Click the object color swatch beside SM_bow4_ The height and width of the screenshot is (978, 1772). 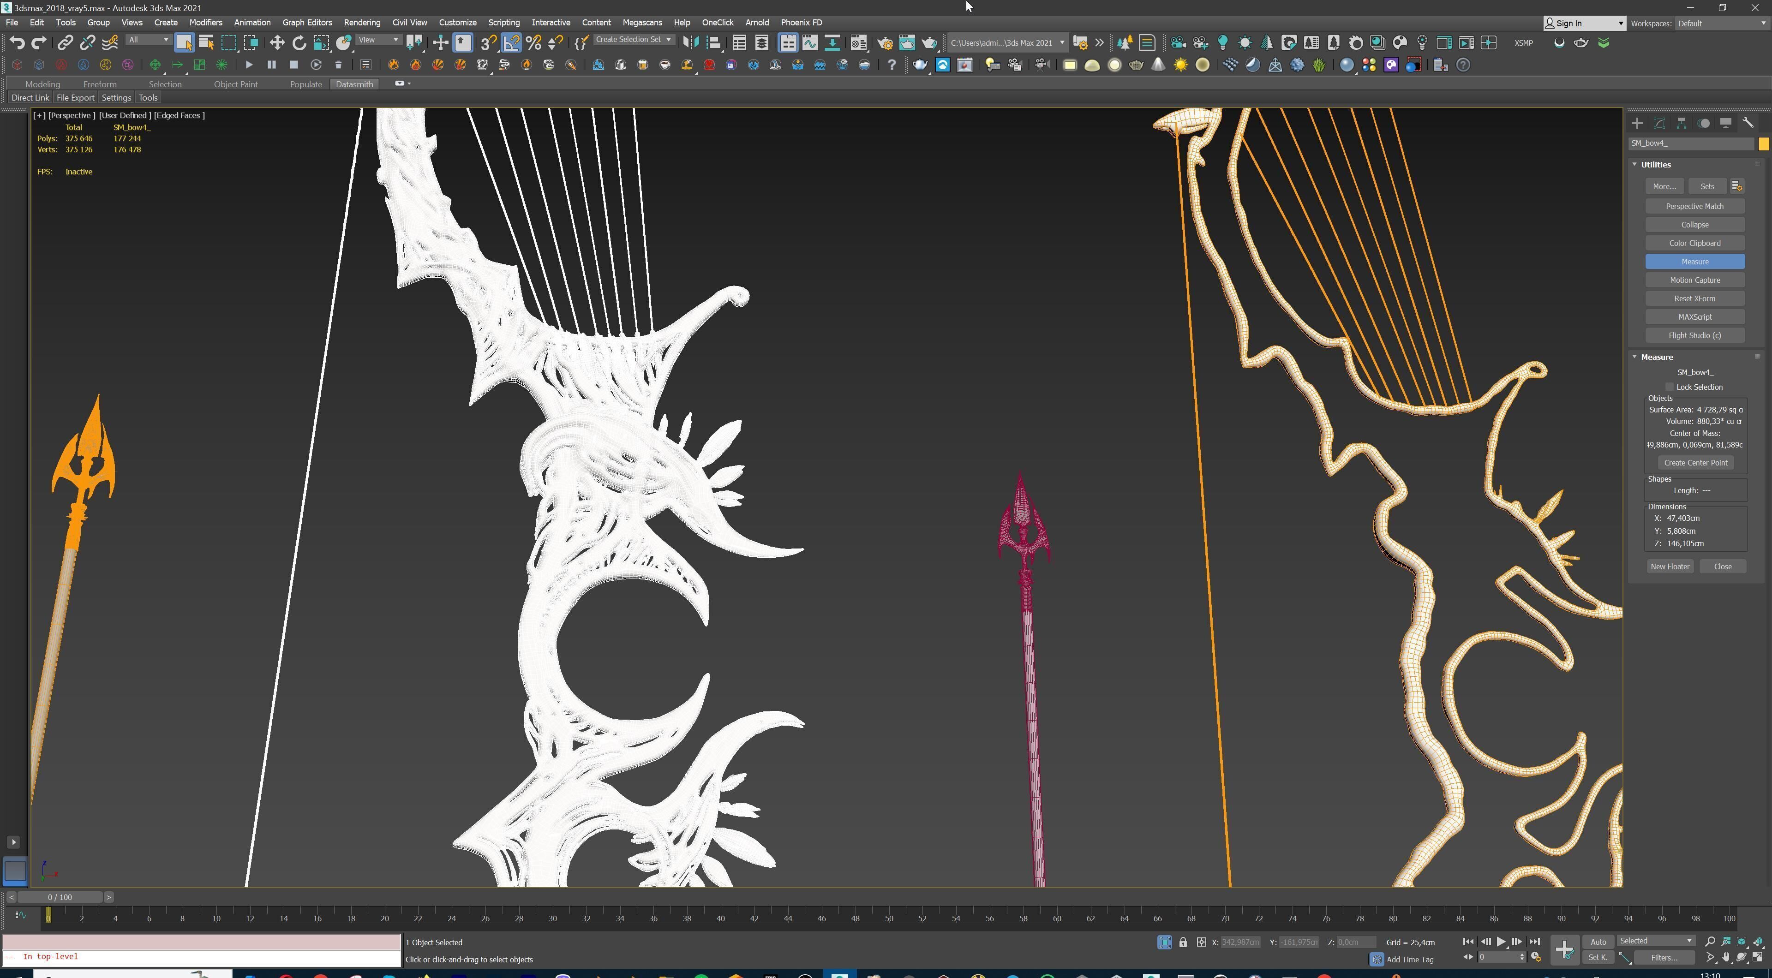pos(1763,144)
